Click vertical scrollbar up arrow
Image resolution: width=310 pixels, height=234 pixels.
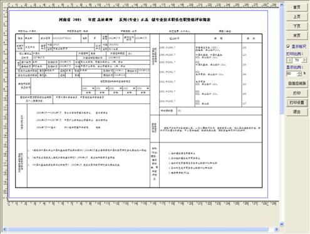282,5
